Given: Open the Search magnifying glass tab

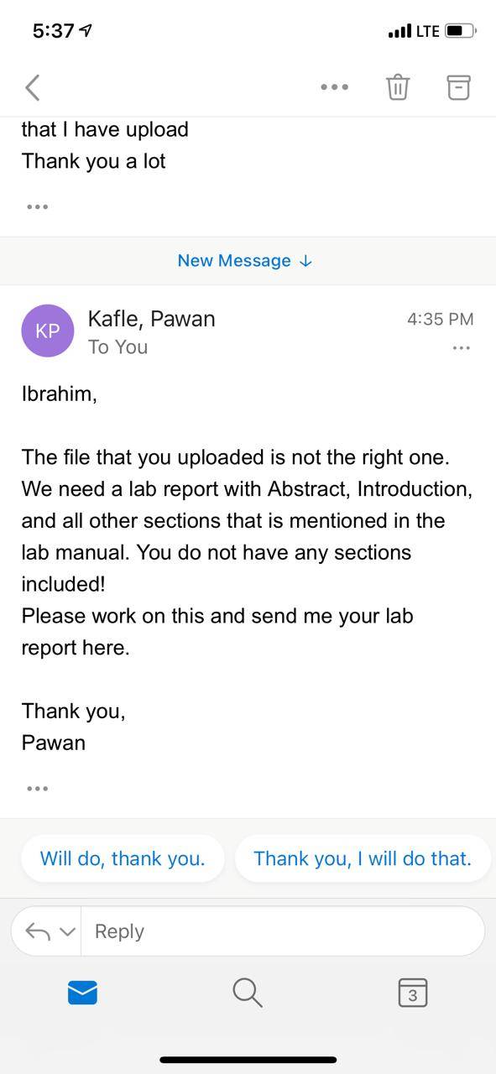Looking at the screenshot, I should coord(248,993).
